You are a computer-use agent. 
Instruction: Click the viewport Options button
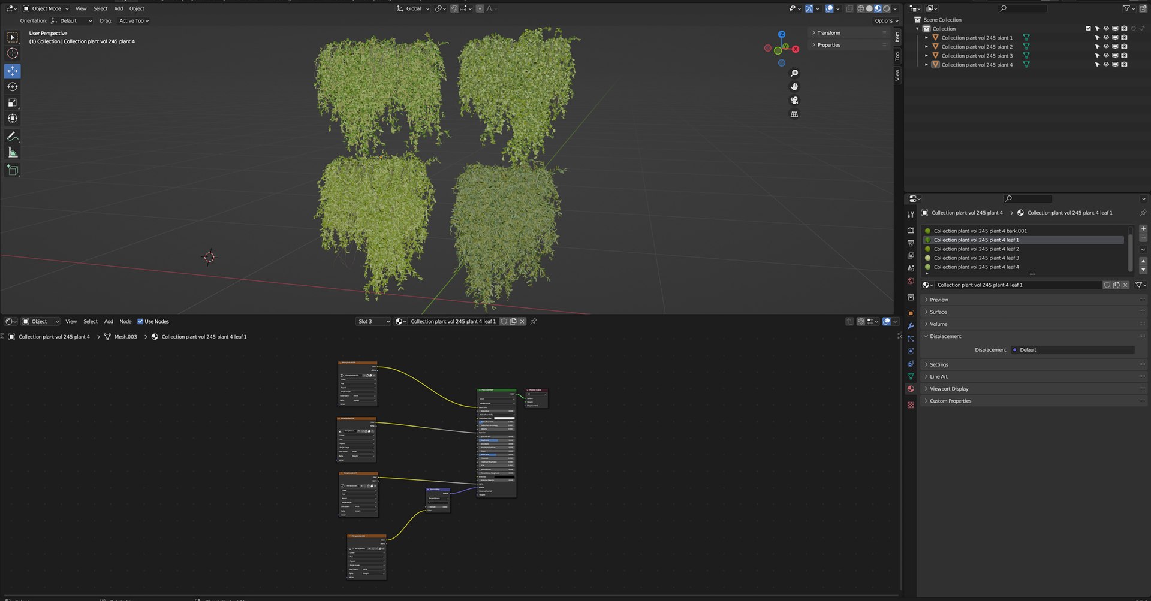(x=887, y=21)
